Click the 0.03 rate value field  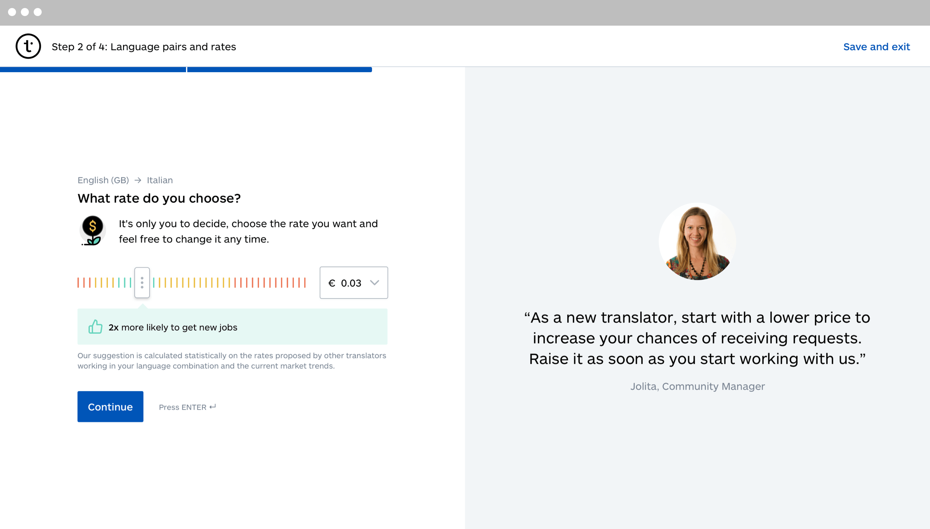[351, 283]
